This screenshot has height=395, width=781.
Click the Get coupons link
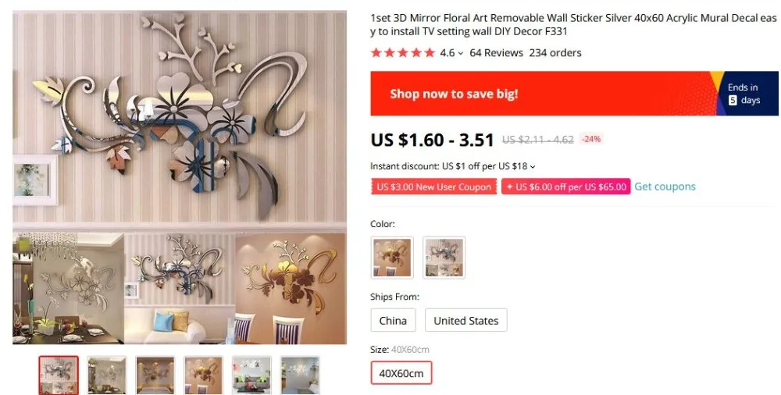[665, 187]
